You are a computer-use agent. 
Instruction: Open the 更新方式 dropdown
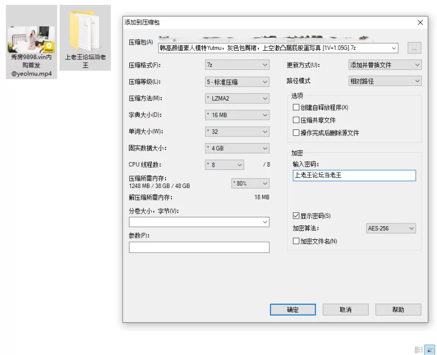click(385, 65)
